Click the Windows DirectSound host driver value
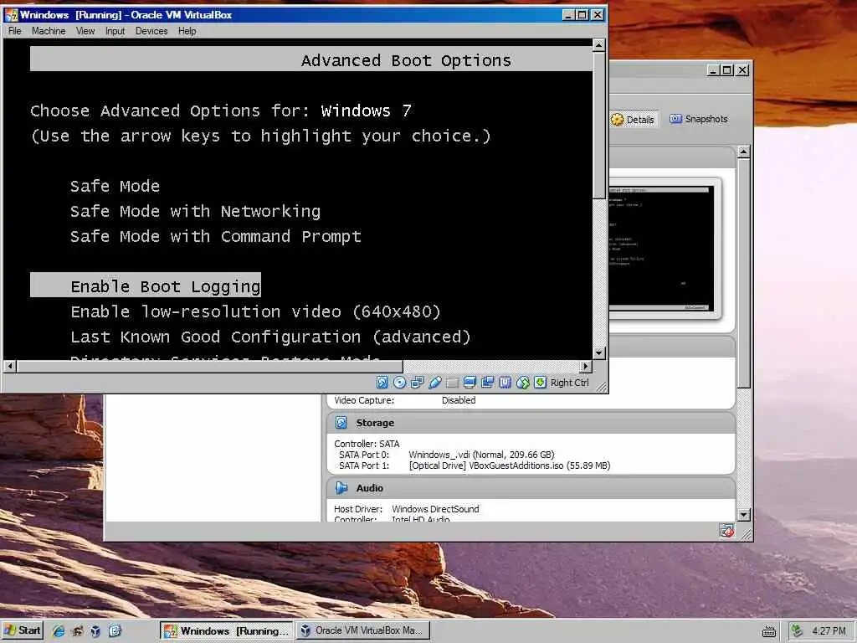This screenshot has width=857, height=643. (x=435, y=509)
